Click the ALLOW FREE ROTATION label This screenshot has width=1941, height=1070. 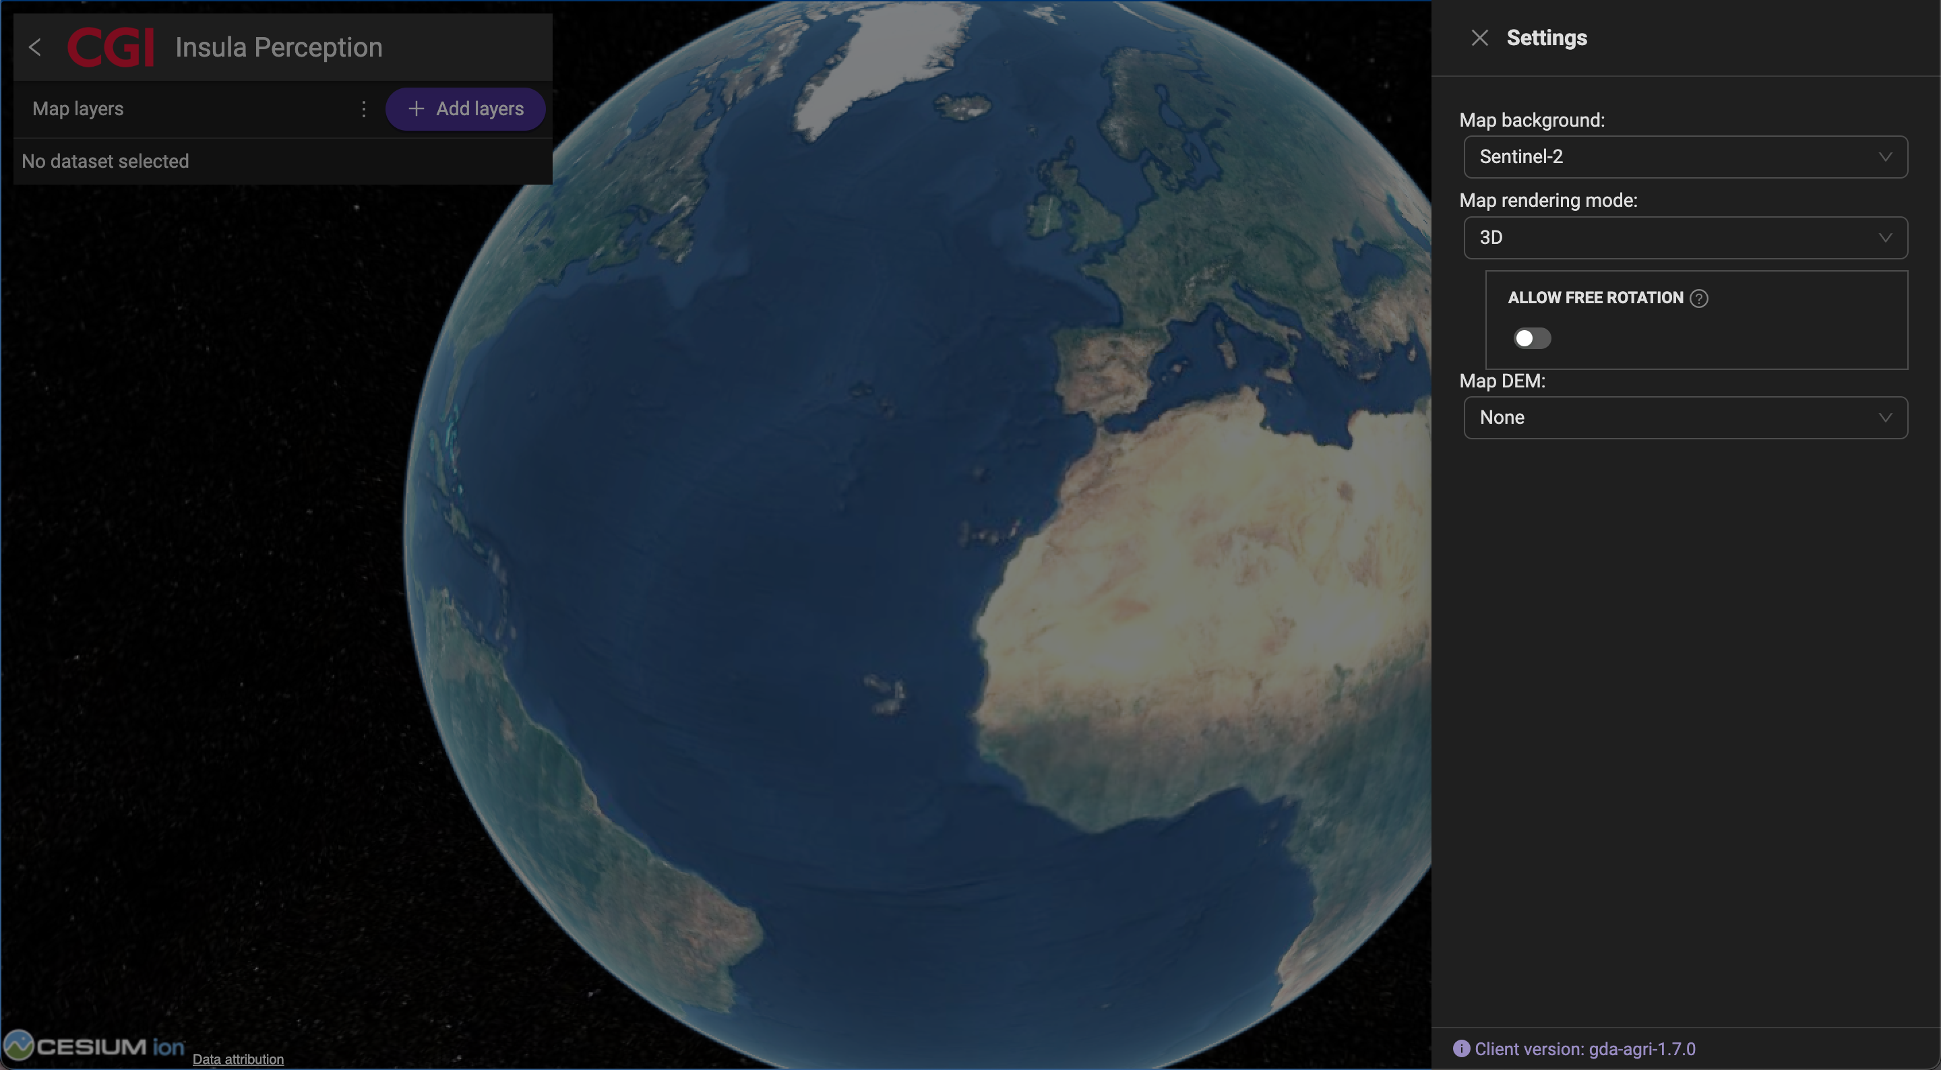(1595, 298)
